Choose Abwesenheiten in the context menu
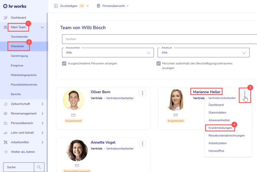This screenshot has width=257, height=172. pyautogui.click(x=219, y=120)
